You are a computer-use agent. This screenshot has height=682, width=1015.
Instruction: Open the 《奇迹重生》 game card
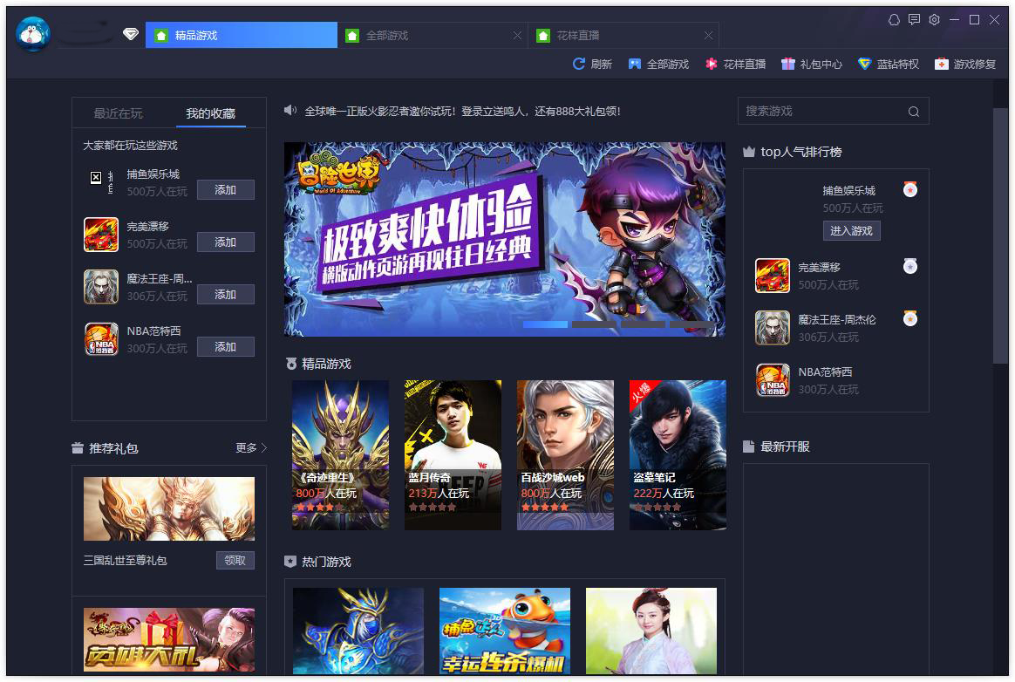pos(340,454)
